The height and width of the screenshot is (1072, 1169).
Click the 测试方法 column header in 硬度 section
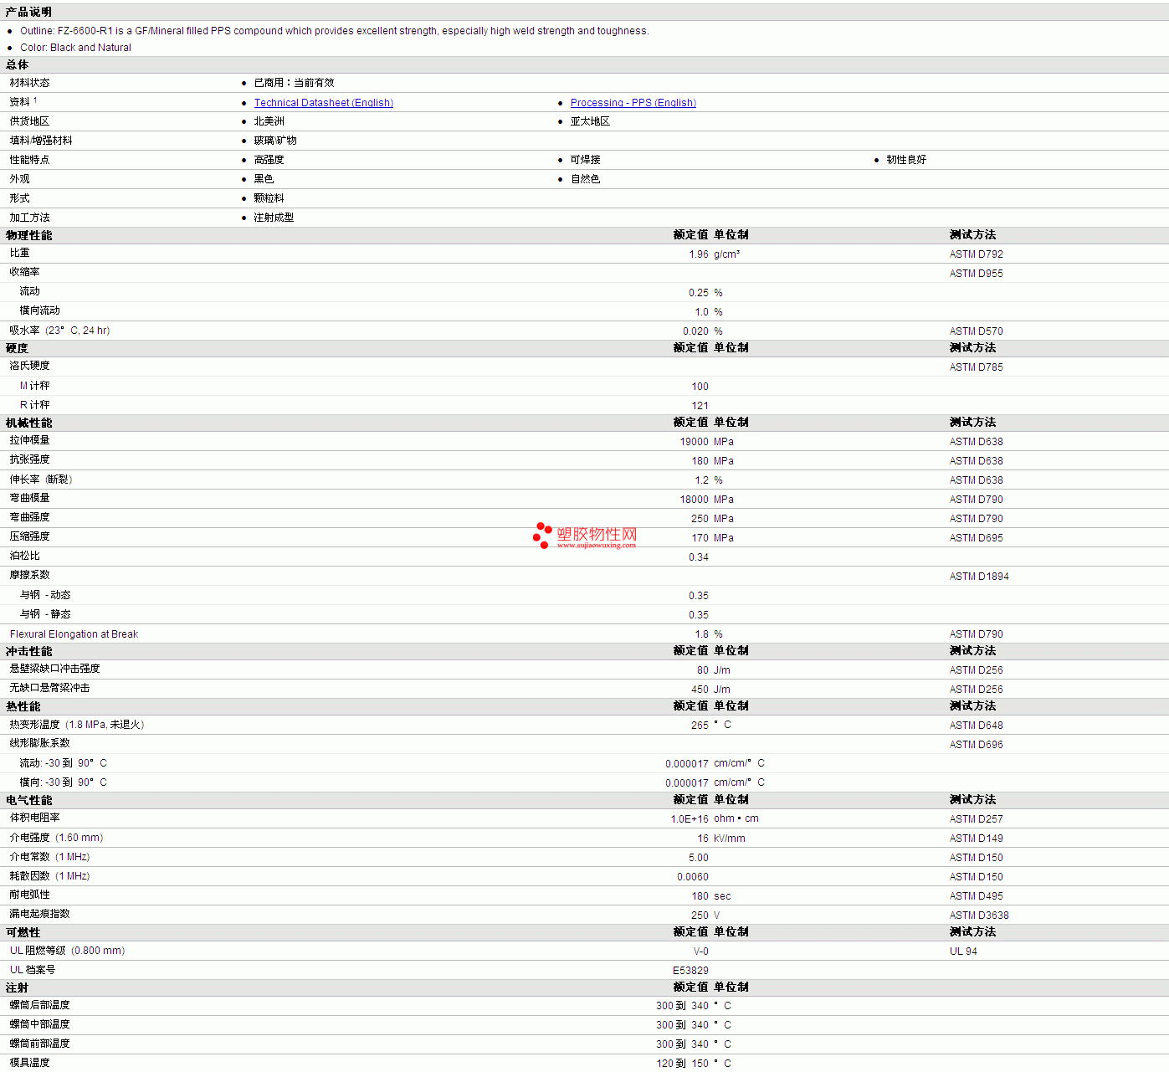tap(972, 347)
